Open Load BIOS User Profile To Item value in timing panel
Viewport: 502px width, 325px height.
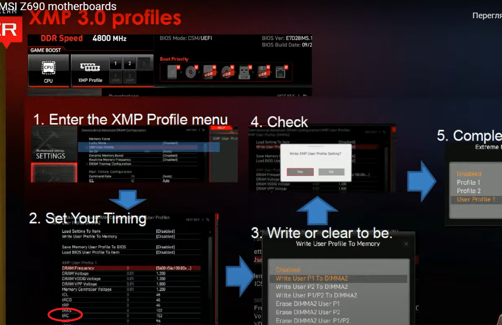(x=165, y=252)
